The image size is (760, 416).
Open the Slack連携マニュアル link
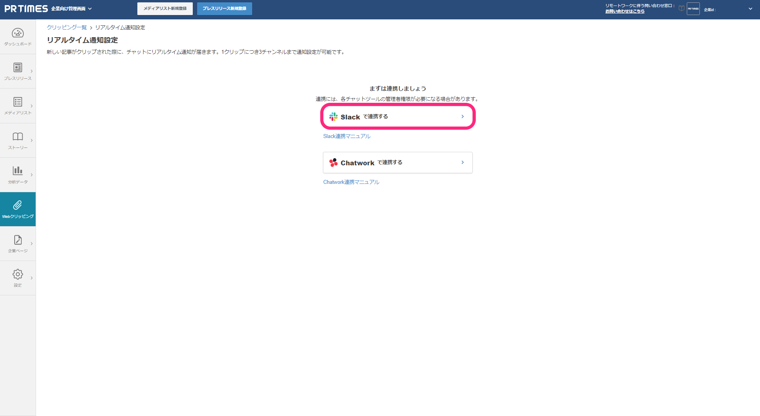coord(347,136)
